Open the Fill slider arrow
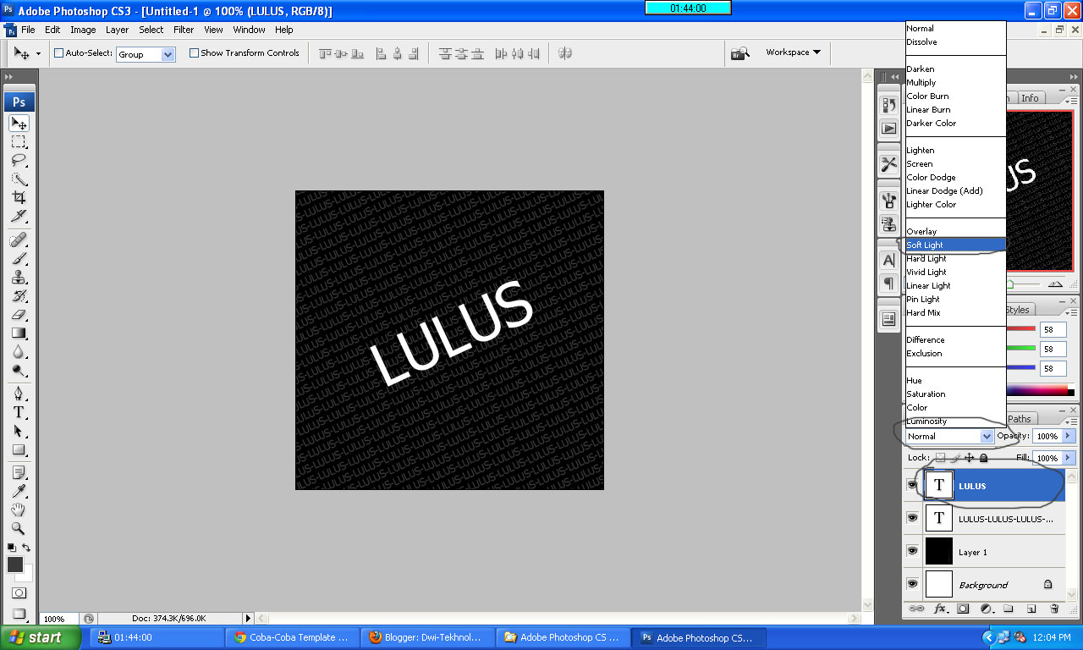The image size is (1083, 650). click(1067, 458)
